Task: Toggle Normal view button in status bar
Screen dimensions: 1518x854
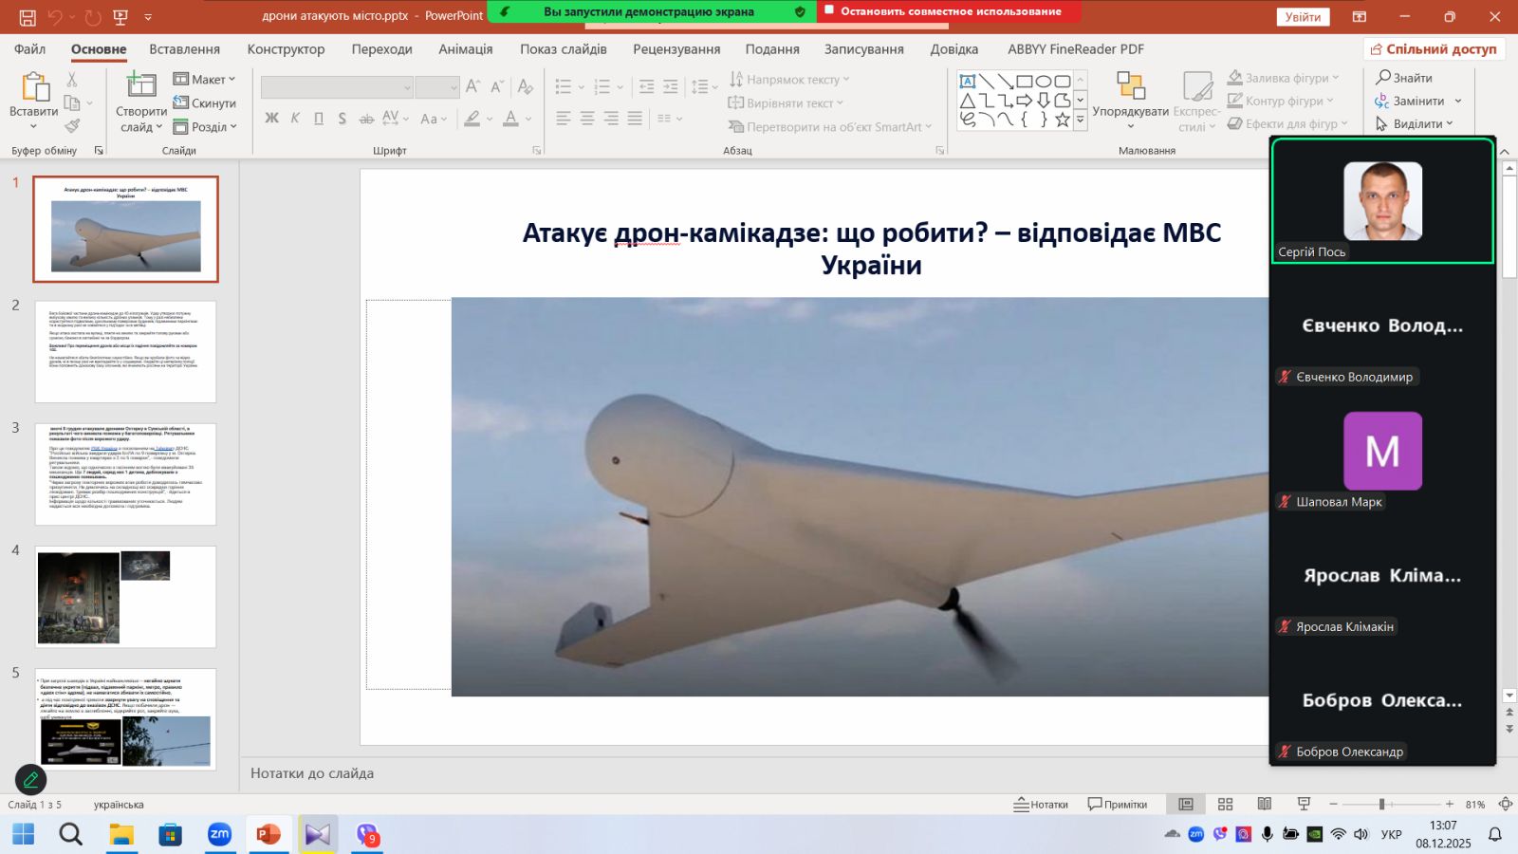Action: coord(1185,804)
